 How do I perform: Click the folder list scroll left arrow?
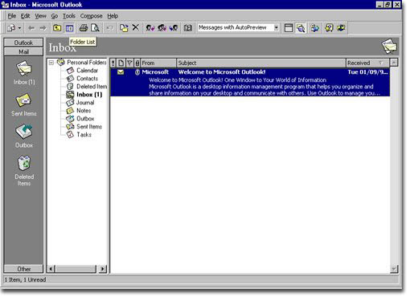pyautogui.click(x=51, y=269)
